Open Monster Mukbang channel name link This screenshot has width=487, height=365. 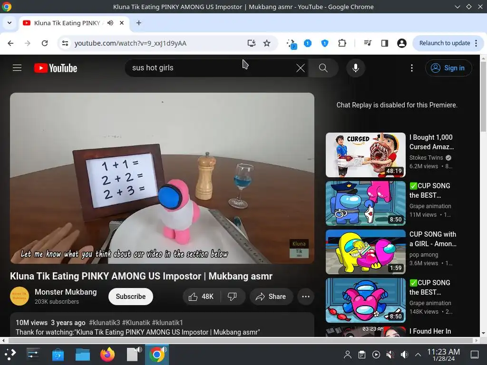[x=66, y=292]
